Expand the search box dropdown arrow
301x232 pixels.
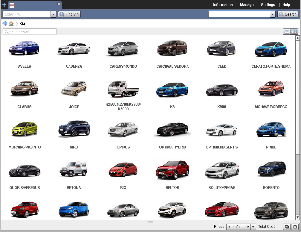pyautogui.click(x=272, y=14)
